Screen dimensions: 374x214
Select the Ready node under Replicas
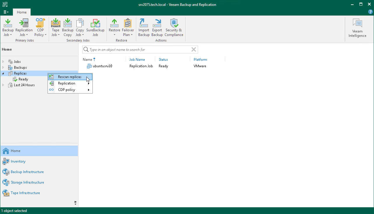point(23,79)
